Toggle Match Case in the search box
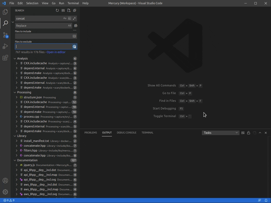The height and width of the screenshot is (203, 271). click(65, 18)
